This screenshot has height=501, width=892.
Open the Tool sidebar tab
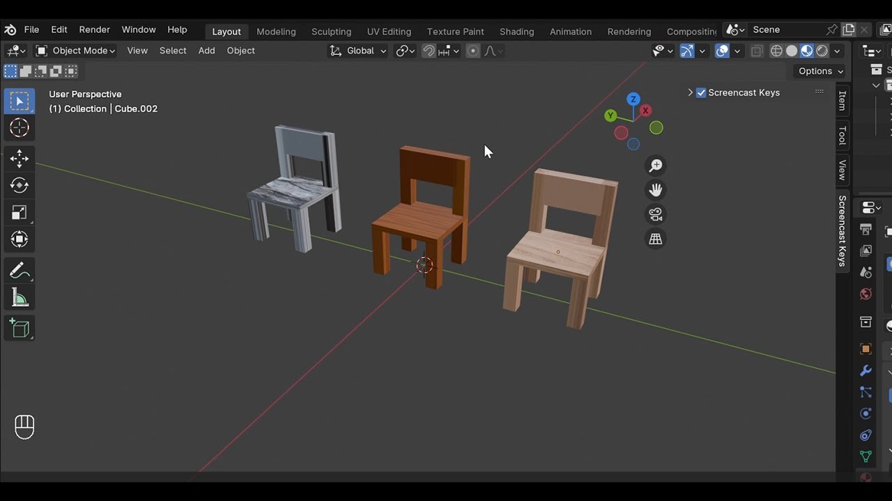[x=842, y=136]
